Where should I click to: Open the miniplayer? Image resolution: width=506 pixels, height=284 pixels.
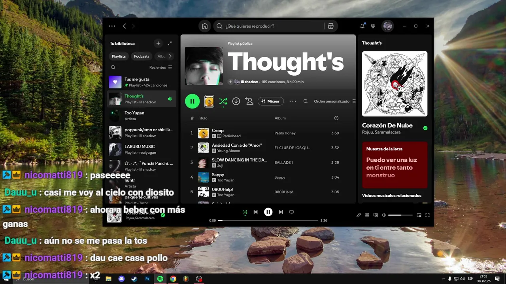[x=419, y=215]
